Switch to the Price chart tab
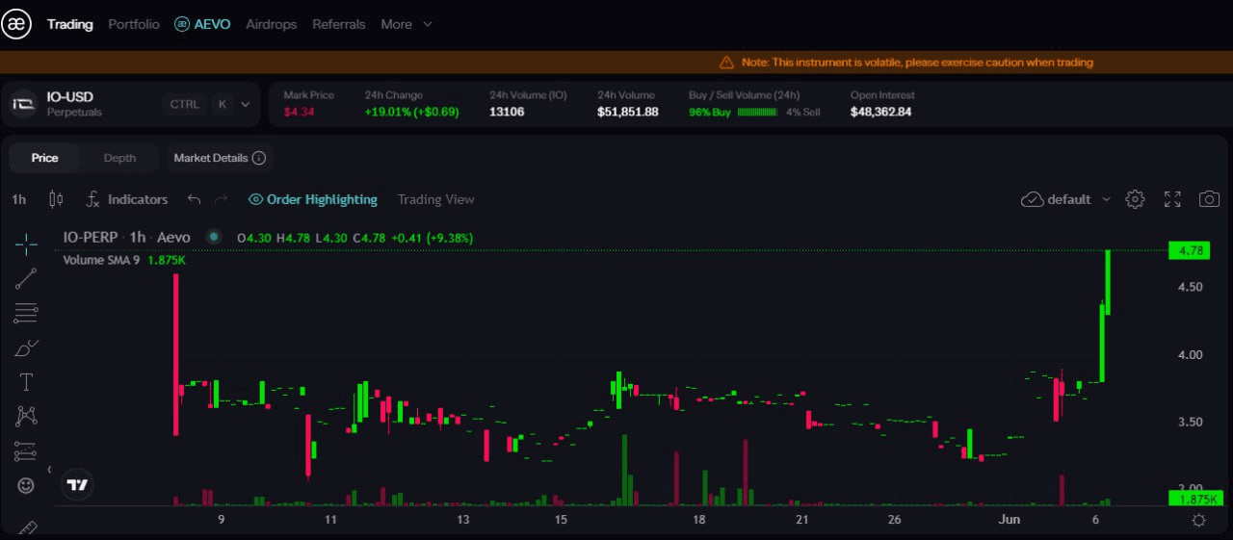 pyautogui.click(x=44, y=158)
